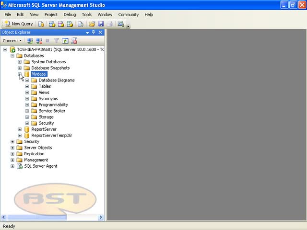Image resolution: width=307 pixels, height=230 pixels.
Task: Open the Connect dropdown in Object Explorer
Action: [x=12, y=41]
